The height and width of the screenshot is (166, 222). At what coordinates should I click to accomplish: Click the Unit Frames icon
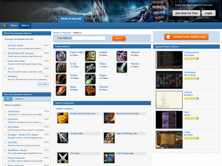[109, 158]
